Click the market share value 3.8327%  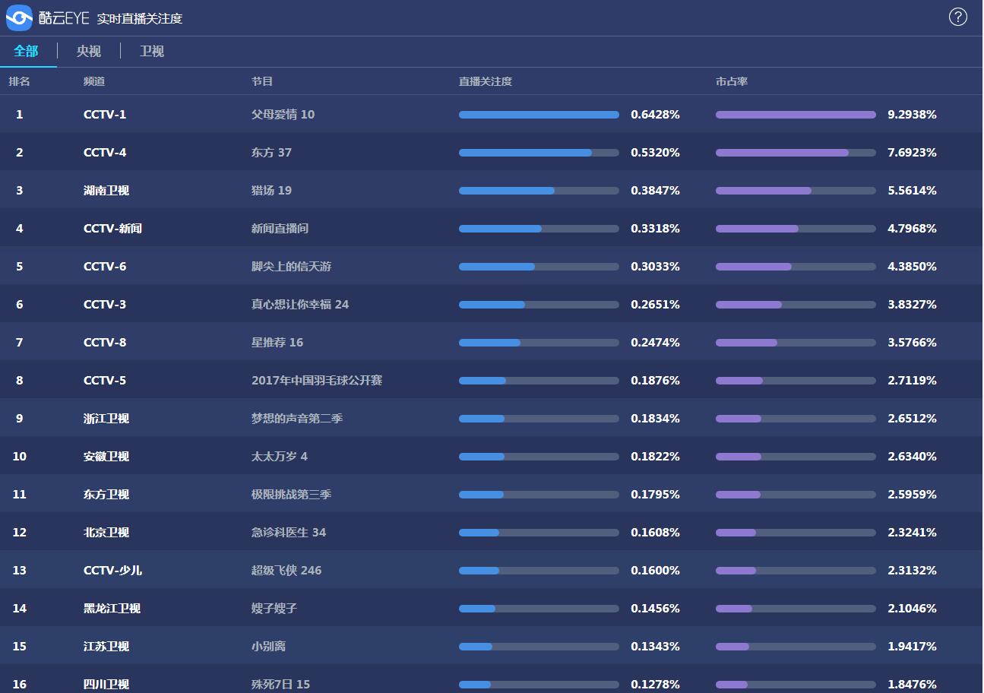click(x=912, y=305)
